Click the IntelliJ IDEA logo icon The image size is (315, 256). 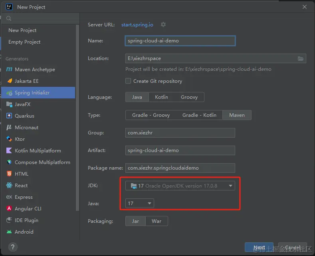coord(9,7)
